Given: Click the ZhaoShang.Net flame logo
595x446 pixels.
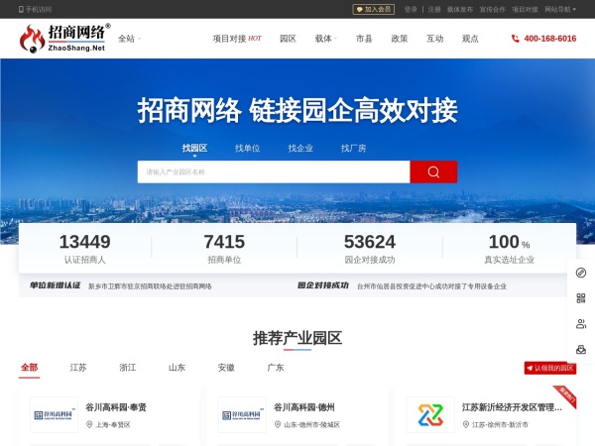Looking at the screenshot, I should pyautogui.click(x=64, y=39).
